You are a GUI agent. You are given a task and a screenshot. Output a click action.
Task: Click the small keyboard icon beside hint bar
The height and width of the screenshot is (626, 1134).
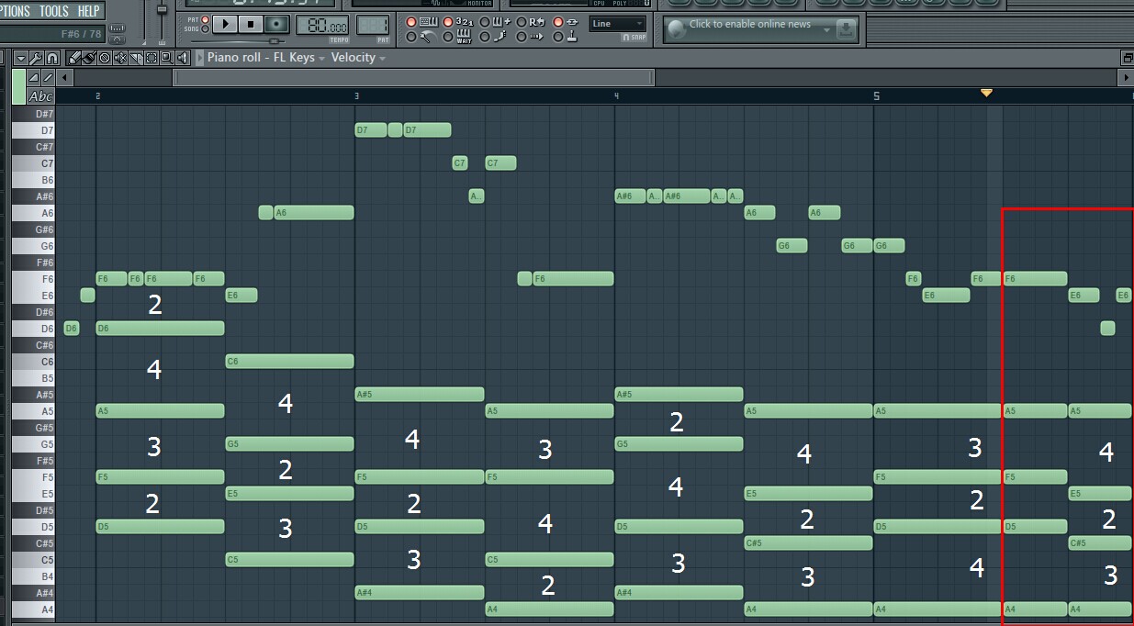(x=117, y=28)
